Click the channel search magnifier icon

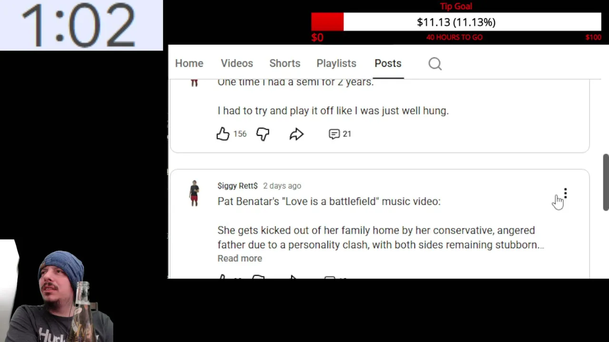[435, 64]
